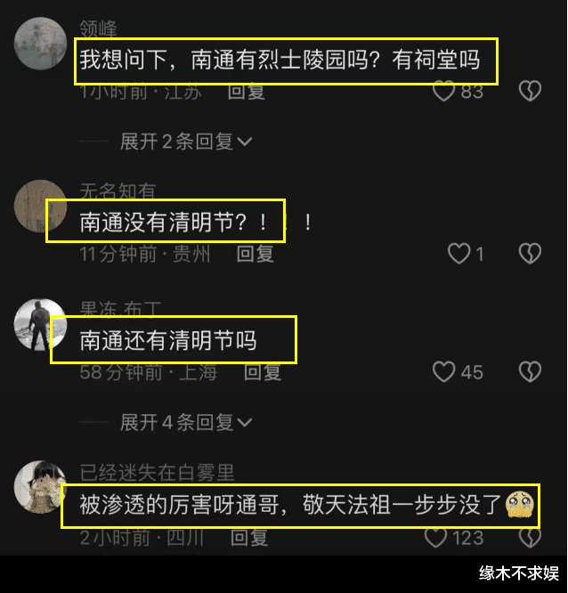
Task: Dislike 果冻.布丁's comment with broken heart
Action: point(530,372)
